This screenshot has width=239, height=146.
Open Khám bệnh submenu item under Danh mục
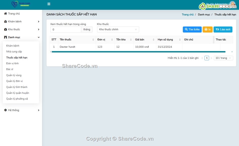[13, 46]
